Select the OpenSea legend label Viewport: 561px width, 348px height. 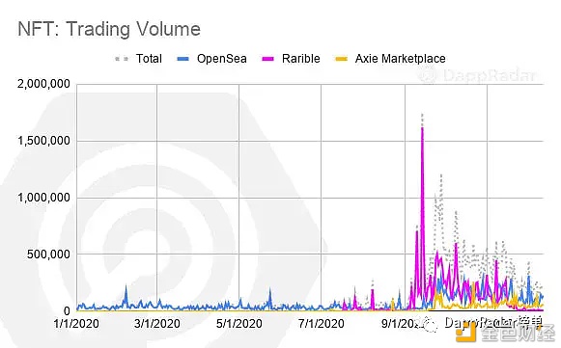pos(222,59)
